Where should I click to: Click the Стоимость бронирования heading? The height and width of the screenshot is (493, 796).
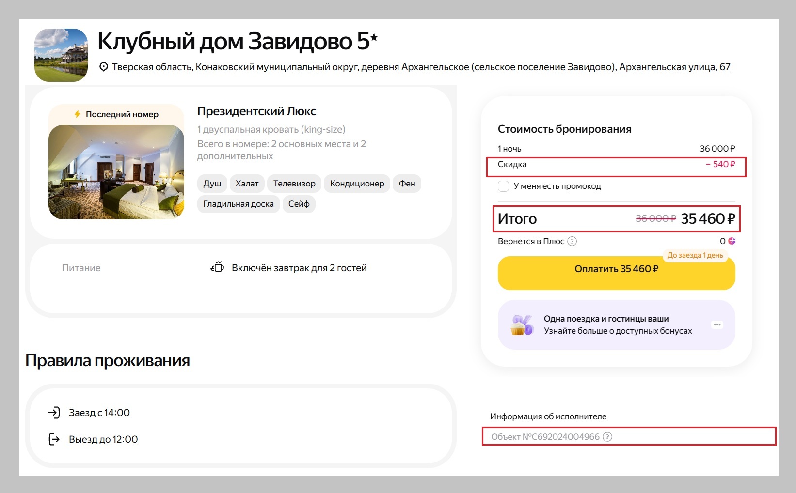click(564, 129)
